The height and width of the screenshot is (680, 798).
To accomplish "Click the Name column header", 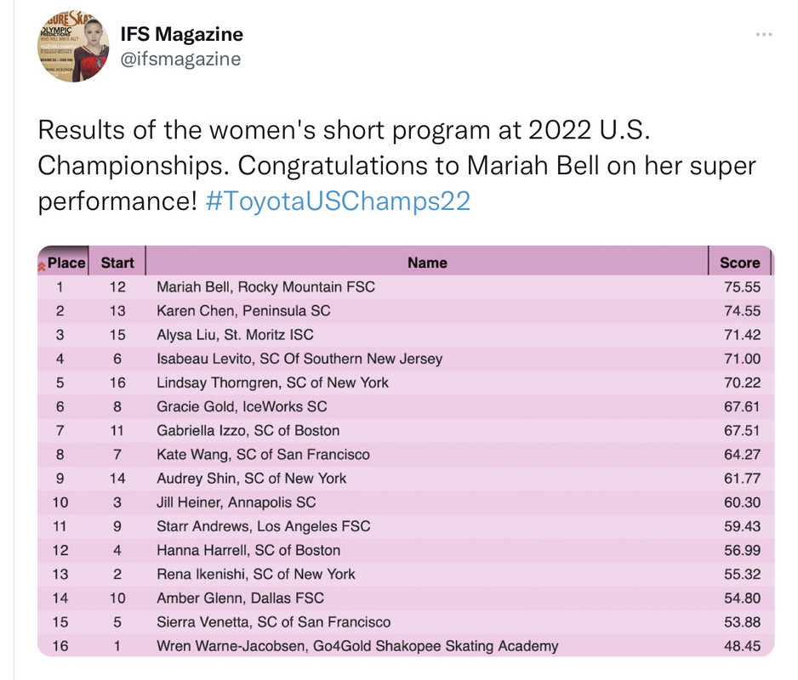I will click(427, 263).
